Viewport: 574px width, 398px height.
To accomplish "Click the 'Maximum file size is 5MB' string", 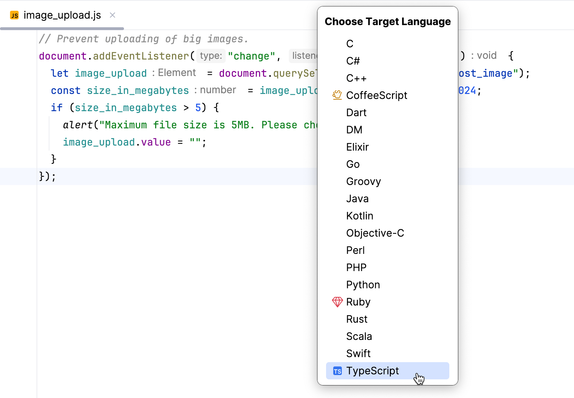I will click(x=208, y=125).
